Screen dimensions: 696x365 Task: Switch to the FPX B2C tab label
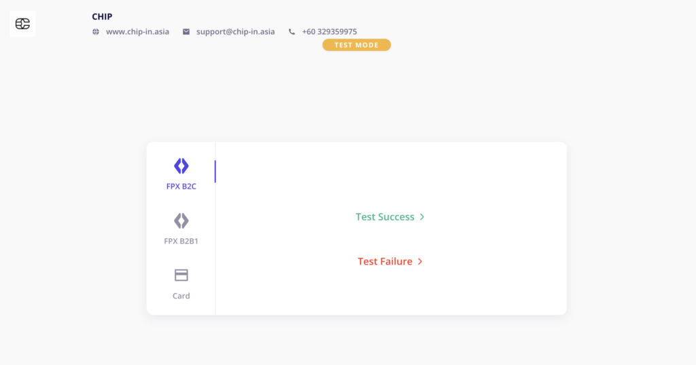181,187
